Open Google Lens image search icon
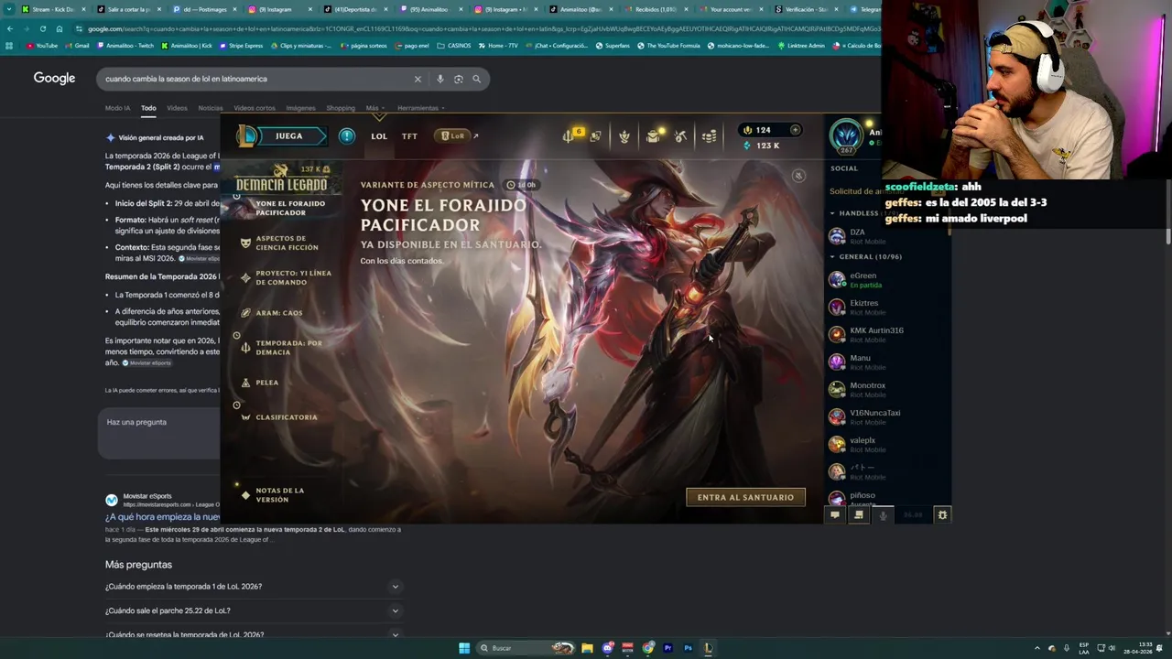This screenshot has width=1172, height=659. (x=459, y=79)
